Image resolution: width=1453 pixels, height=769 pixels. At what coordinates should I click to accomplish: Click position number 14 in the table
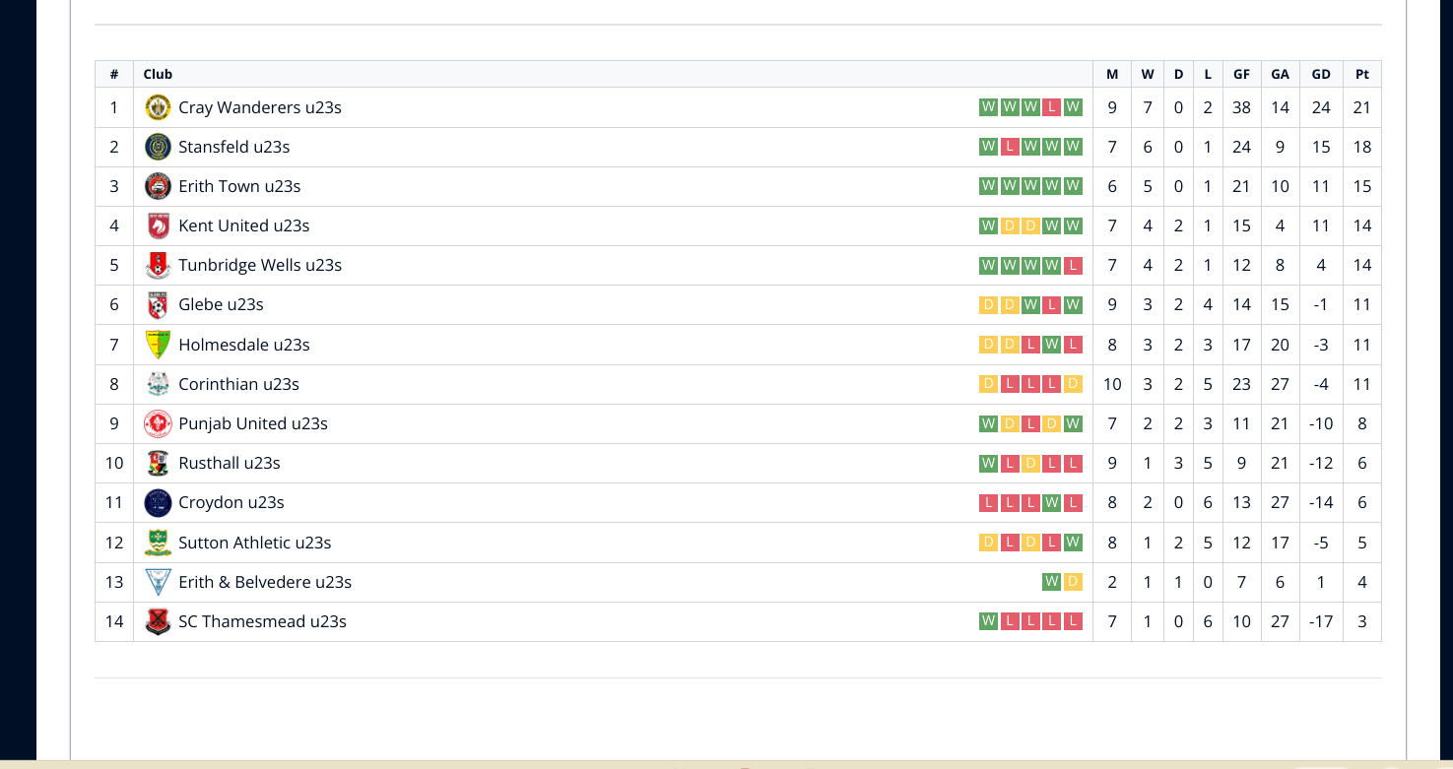[x=114, y=621]
